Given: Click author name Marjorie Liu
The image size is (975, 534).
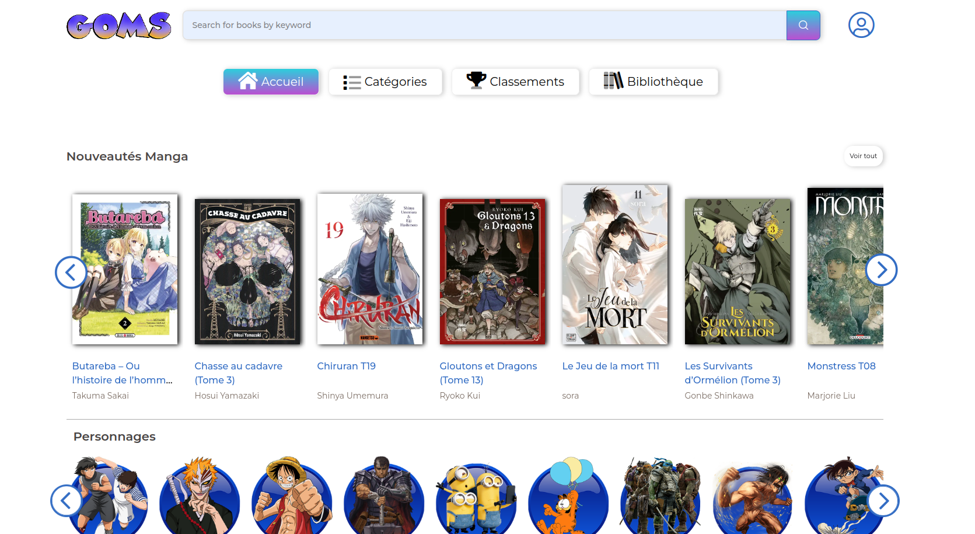Looking at the screenshot, I should pyautogui.click(x=831, y=396).
